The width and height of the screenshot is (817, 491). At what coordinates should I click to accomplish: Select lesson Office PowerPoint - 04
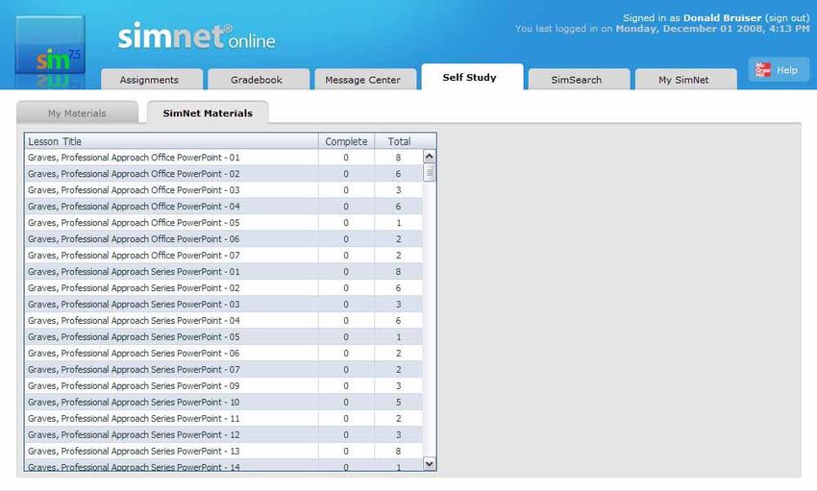224,207
